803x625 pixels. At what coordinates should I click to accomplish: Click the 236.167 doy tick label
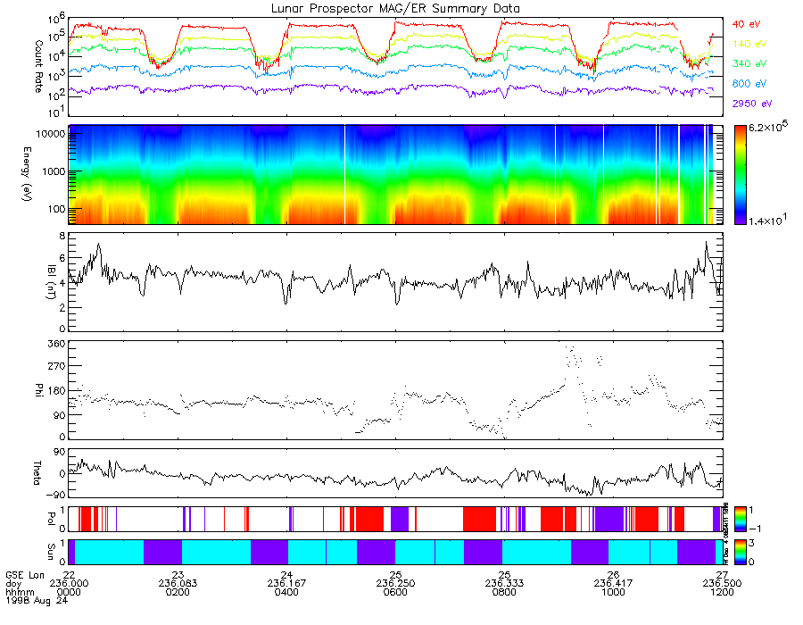(x=286, y=584)
